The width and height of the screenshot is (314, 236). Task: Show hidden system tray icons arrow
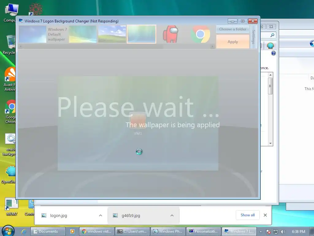pyautogui.click(x=261, y=232)
